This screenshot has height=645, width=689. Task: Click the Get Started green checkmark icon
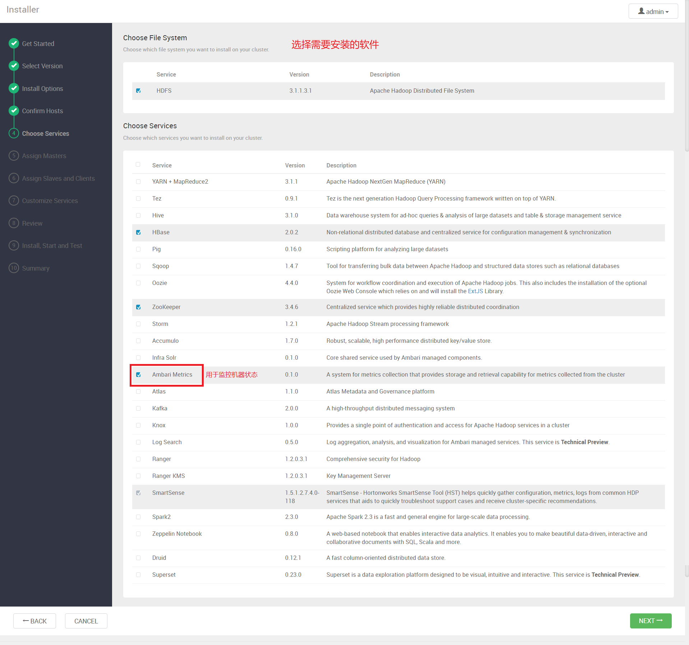click(x=14, y=43)
